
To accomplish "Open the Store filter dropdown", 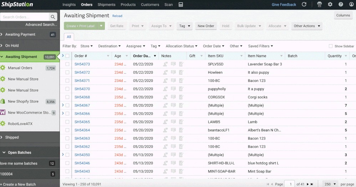I will pyautogui.click(x=86, y=46).
